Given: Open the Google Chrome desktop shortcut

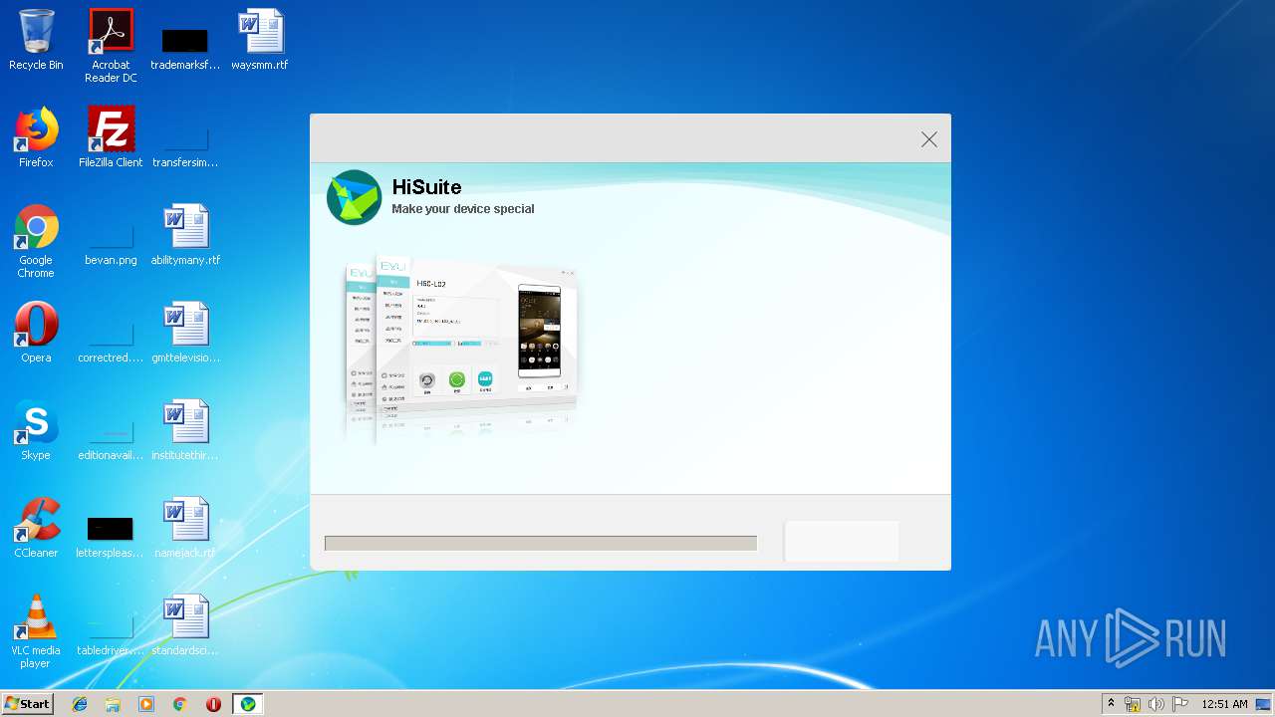Looking at the screenshot, I should (x=36, y=241).
